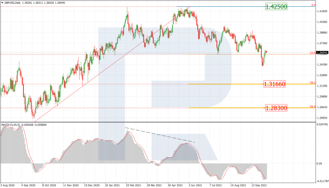
Task: Select the 11 Nov 2020 date label
Action: click(70, 185)
